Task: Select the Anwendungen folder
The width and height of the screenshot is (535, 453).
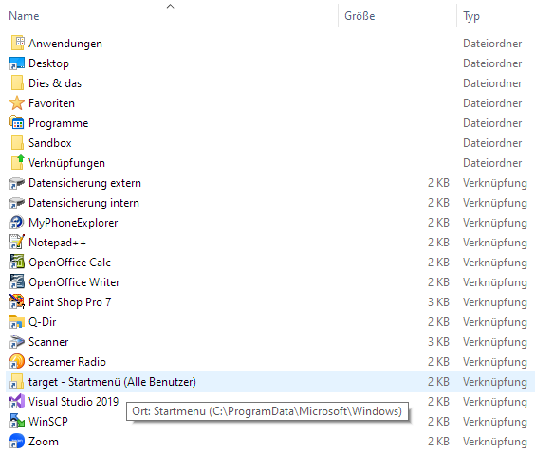Action: click(x=65, y=44)
